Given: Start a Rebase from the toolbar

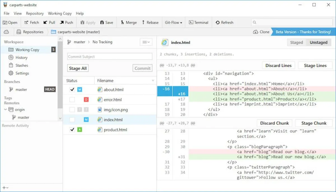Looking at the screenshot, I should tap(143, 22).
